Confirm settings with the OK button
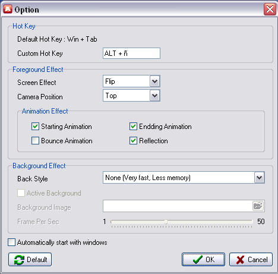 coord(203,260)
